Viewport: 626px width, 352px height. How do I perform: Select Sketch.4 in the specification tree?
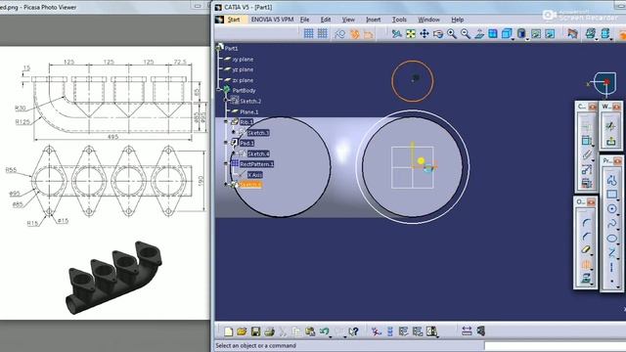(258, 154)
